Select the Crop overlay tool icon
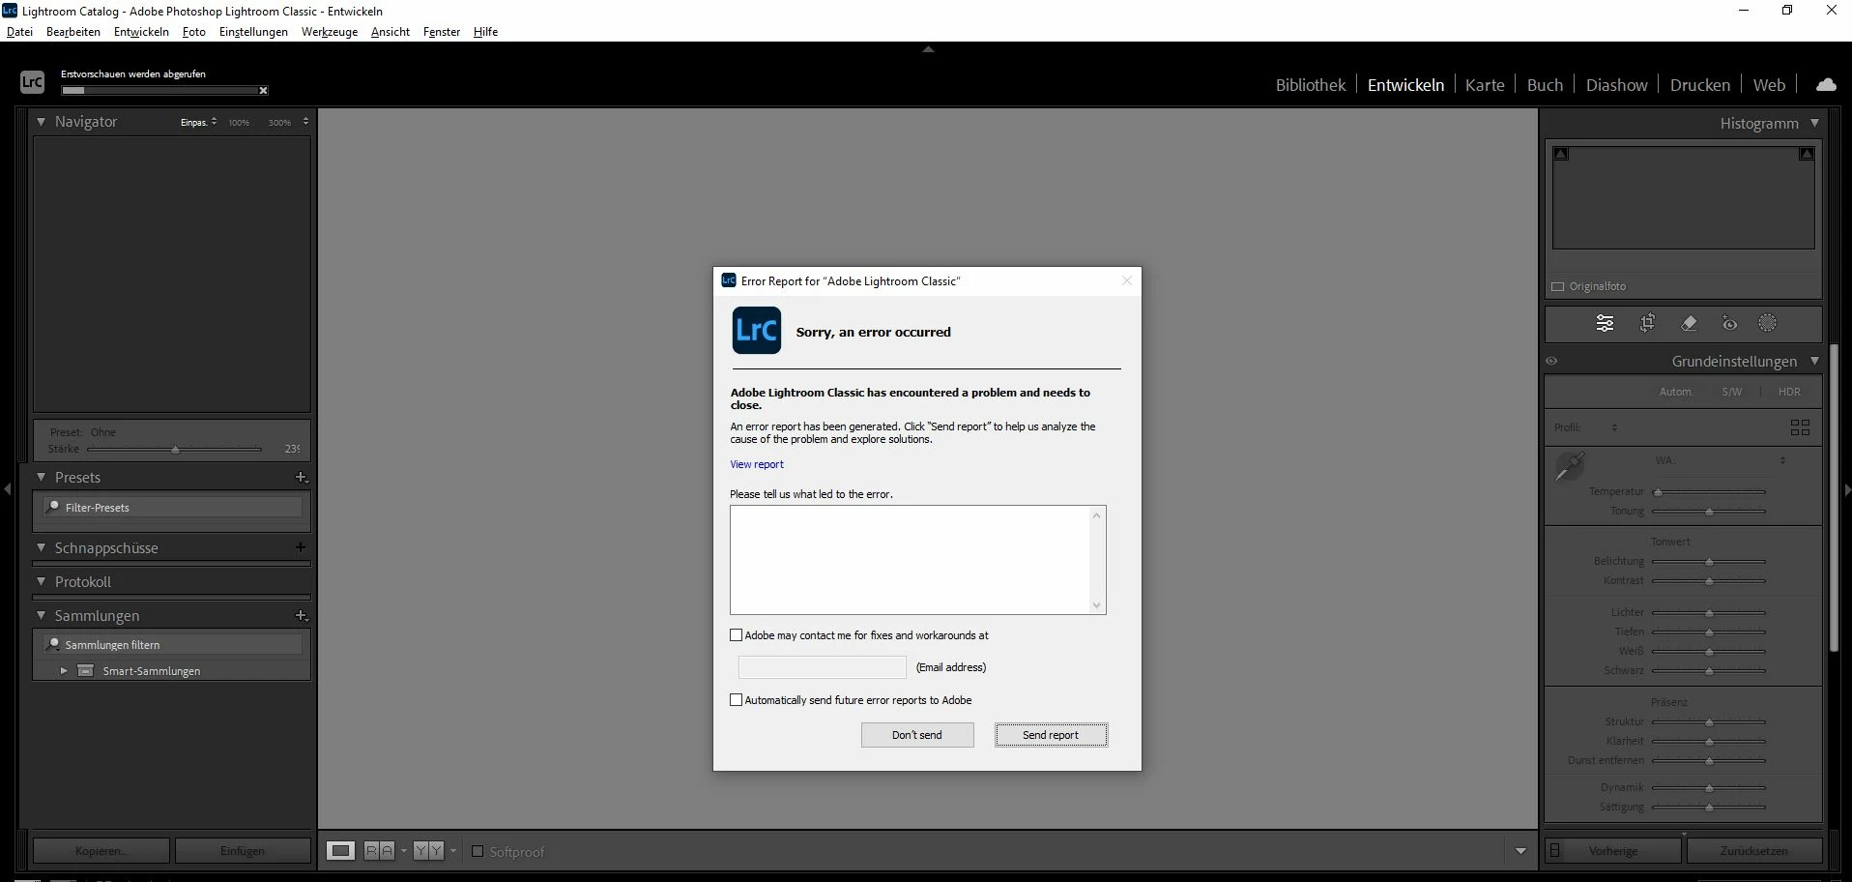1852x882 pixels. [x=1647, y=323]
